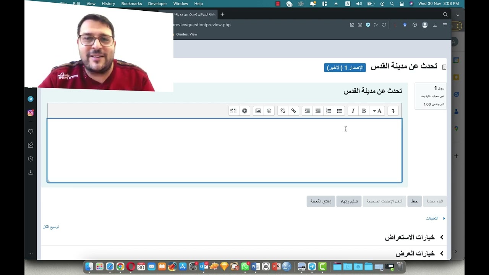Click the توسيع الكل expand all link
This screenshot has width=489, height=275.
51,227
